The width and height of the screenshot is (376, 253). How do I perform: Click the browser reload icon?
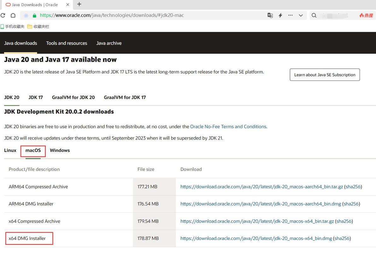[x=3, y=15]
